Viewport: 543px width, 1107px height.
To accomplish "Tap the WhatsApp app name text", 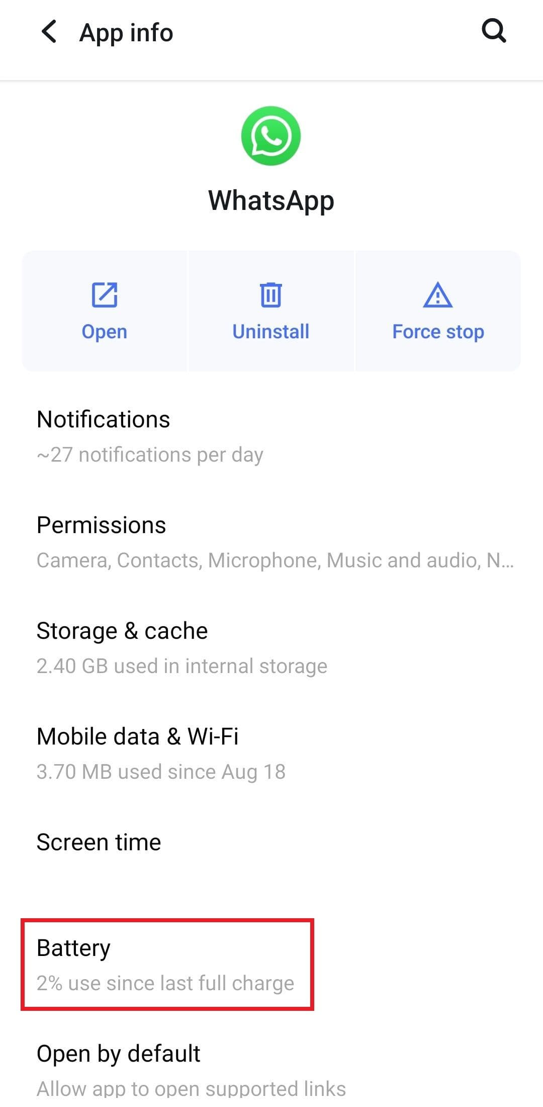I will pos(271,200).
